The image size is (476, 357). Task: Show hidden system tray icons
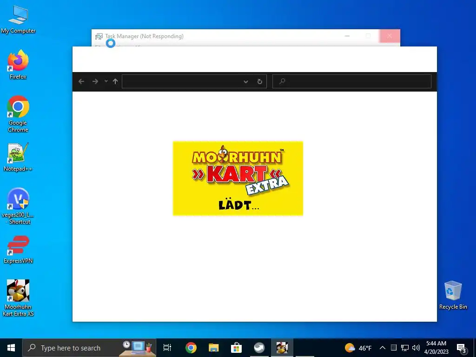tap(383, 348)
